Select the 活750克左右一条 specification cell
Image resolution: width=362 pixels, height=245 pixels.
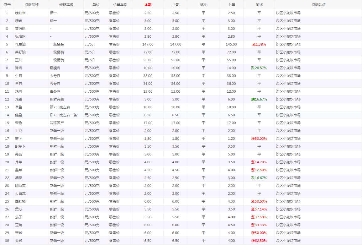coord(63,115)
